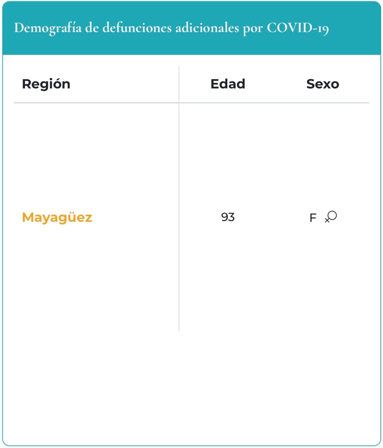This screenshot has width=383, height=448.
Task: Sort by the Edad column header
Action: (x=228, y=84)
